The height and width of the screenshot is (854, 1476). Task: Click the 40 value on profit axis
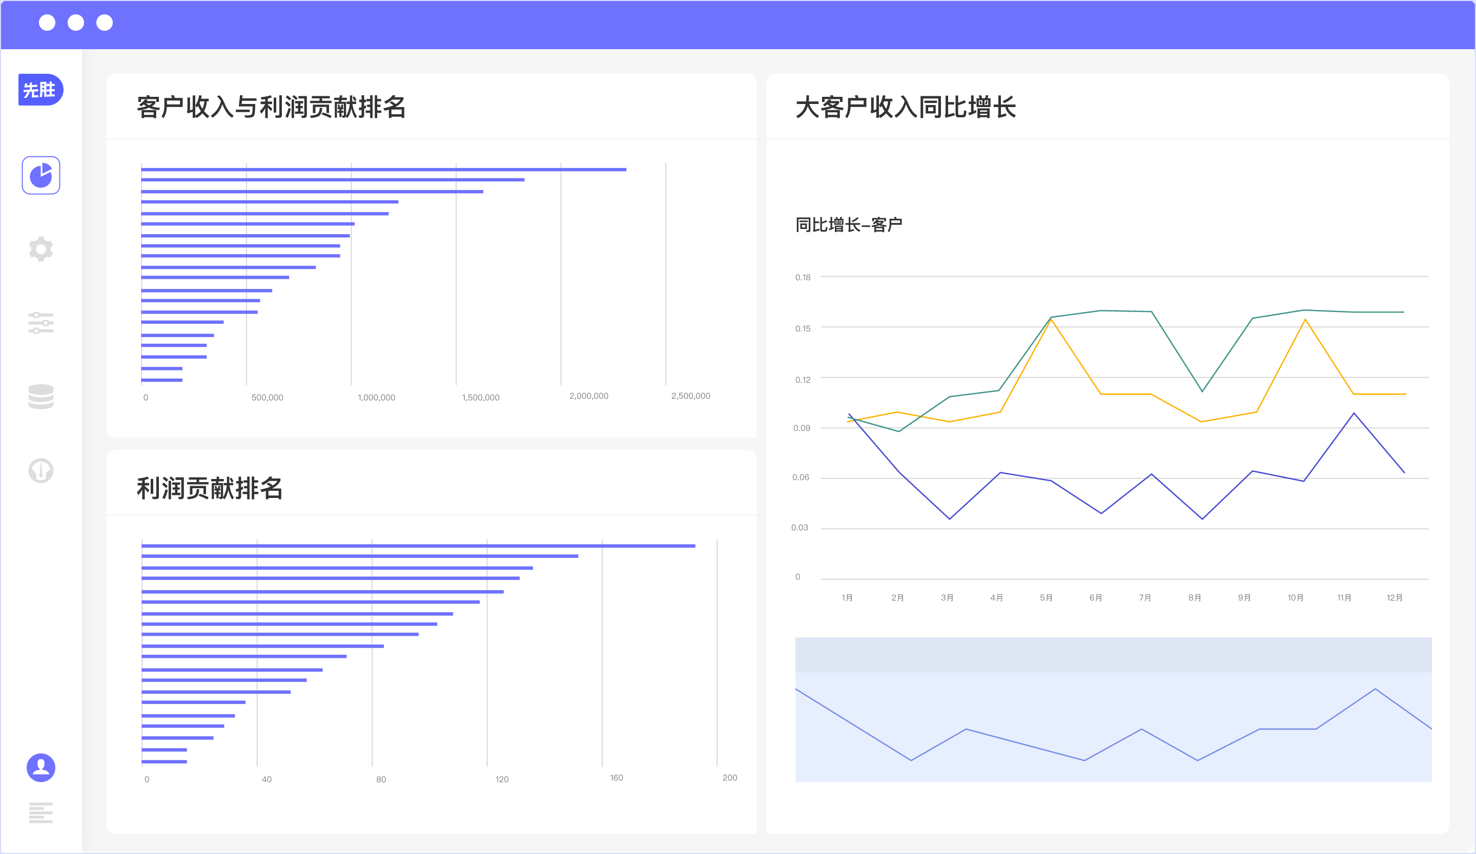266,780
